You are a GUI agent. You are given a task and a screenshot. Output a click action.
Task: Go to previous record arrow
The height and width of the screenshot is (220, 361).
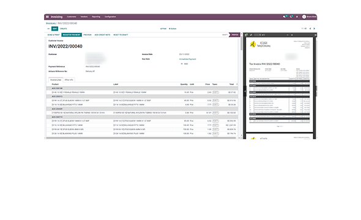click(x=310, y=29)
